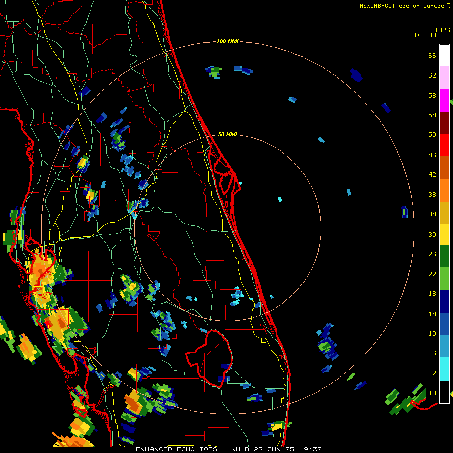Viewport: 453px width, 453px height.
Task: Click the medium blue legend segment near 10
Action: 444,324
